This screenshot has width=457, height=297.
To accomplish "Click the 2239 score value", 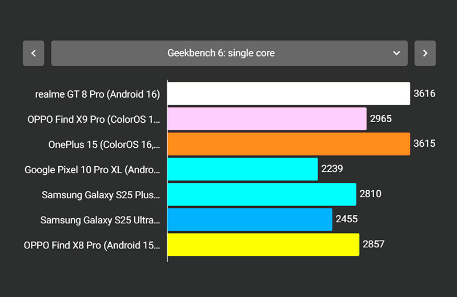I will coord(332,168).
